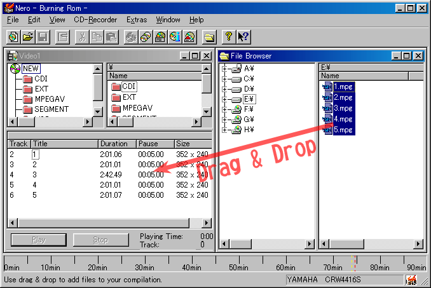Expand the E: drive node
Image resolution: width=431 pixels, height=288 pixels.
224,99
